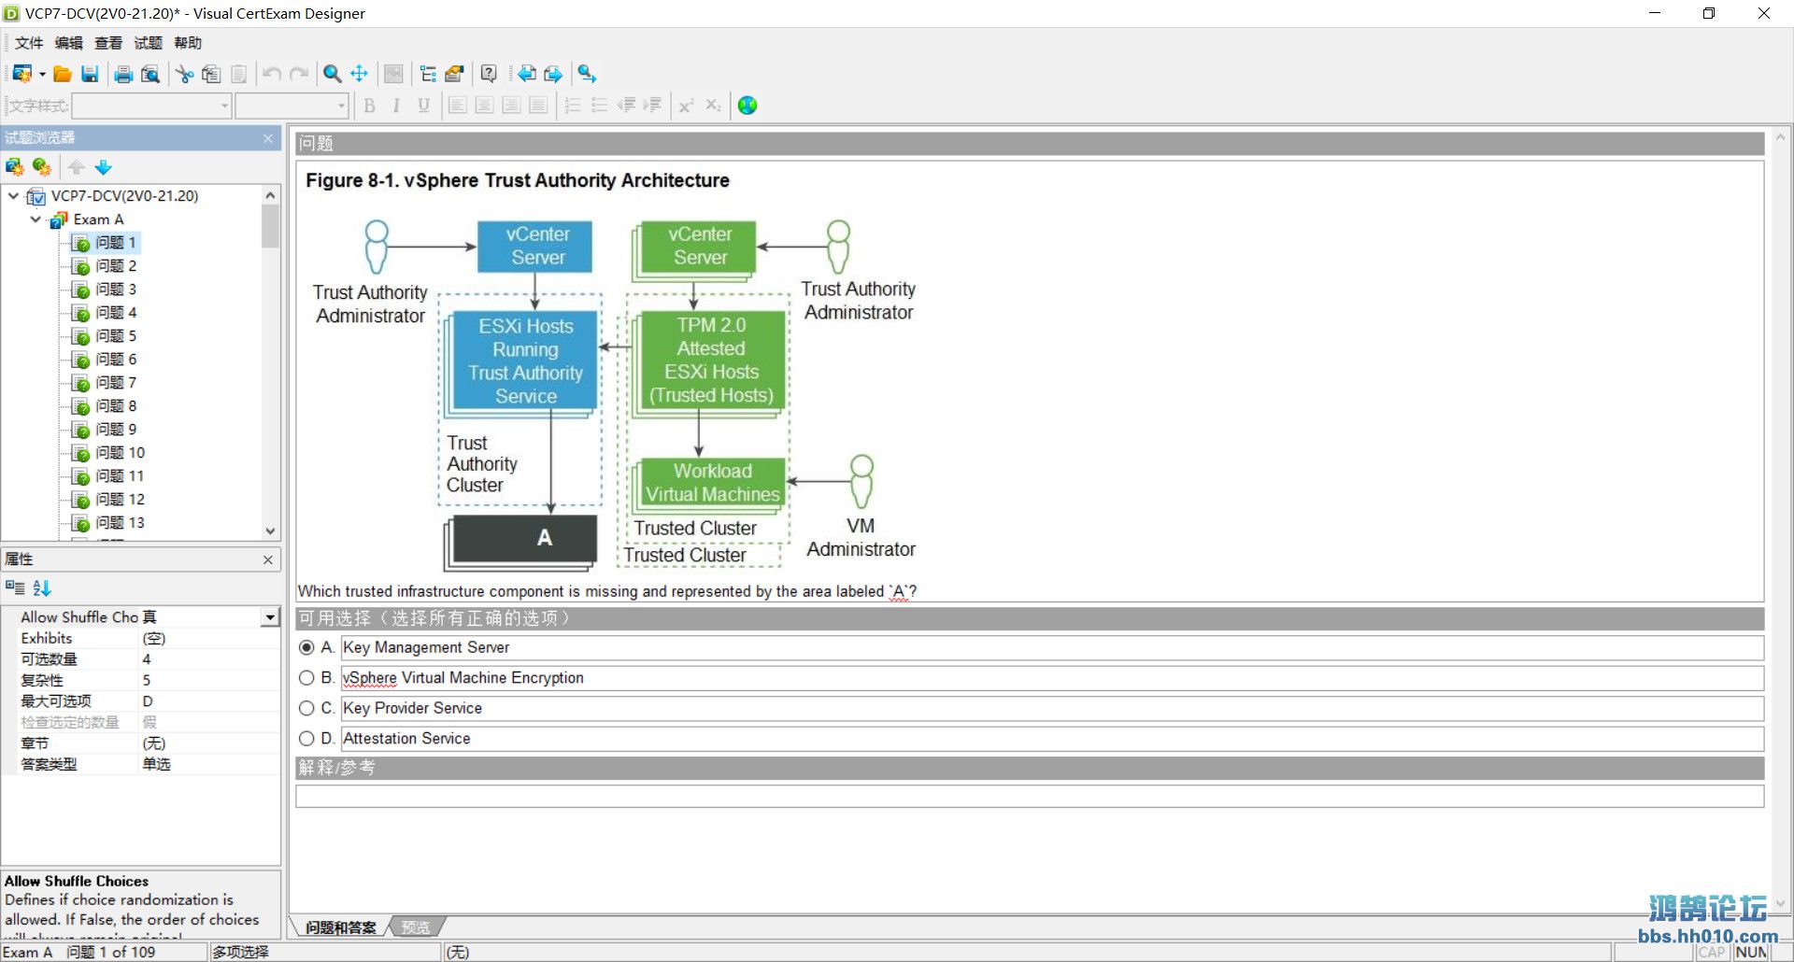
Task: Open the 查看 menu
Action: (x=108, y=43)
